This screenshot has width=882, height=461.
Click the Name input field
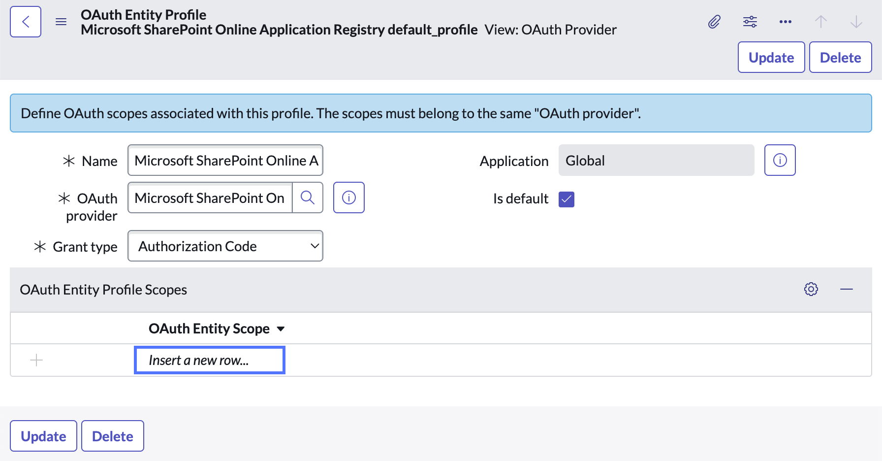click(x=225, y=160)
